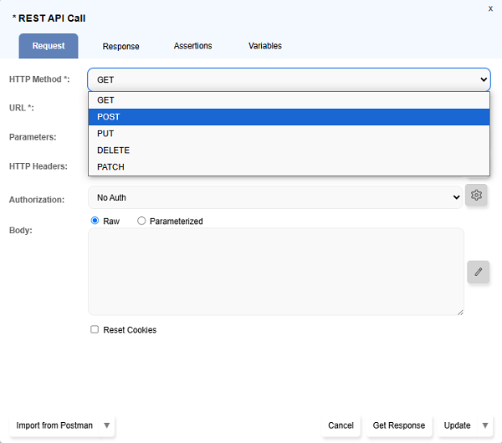The width and height of the screenshot is (502, 443).
Task: Click the pencil icon to edit body
Action: tap(479, 272)
